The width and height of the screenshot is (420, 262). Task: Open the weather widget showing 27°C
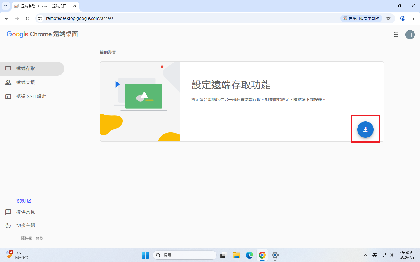tap(17, 255)
